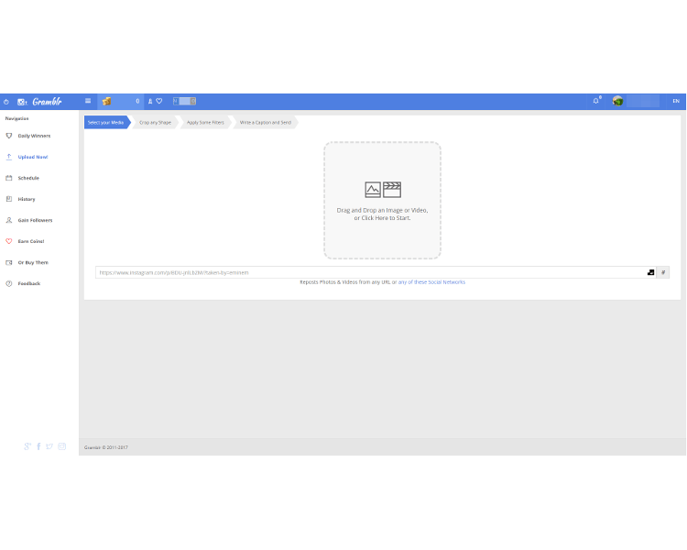Open the Twitter icon in the sidebar footer
This screenshot has height=550, width=687.
[49, 446]
